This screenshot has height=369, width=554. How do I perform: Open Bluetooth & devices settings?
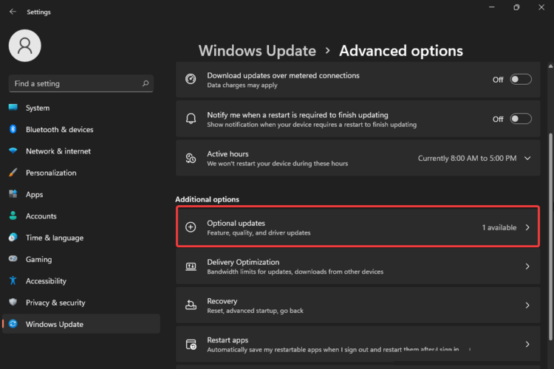59,130
